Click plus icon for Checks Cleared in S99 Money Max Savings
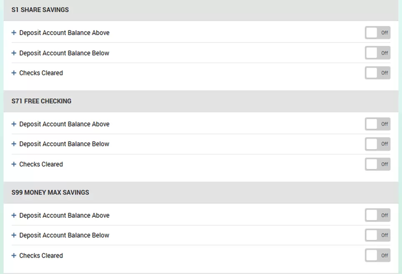402x274 pixels. tap(14, 256)
